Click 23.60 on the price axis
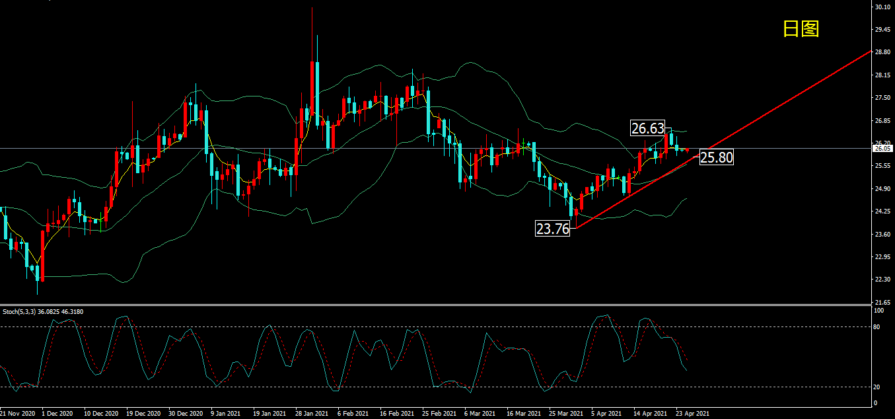The height and width of the screenshot is (419, 895). click(882, 234)
